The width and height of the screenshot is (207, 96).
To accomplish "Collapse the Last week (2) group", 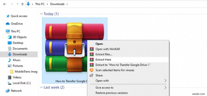I will pyautogui.click(x=41, y=87).
